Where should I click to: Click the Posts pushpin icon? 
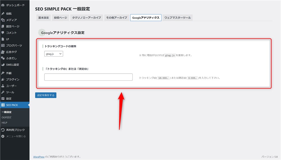pos(3,13)
